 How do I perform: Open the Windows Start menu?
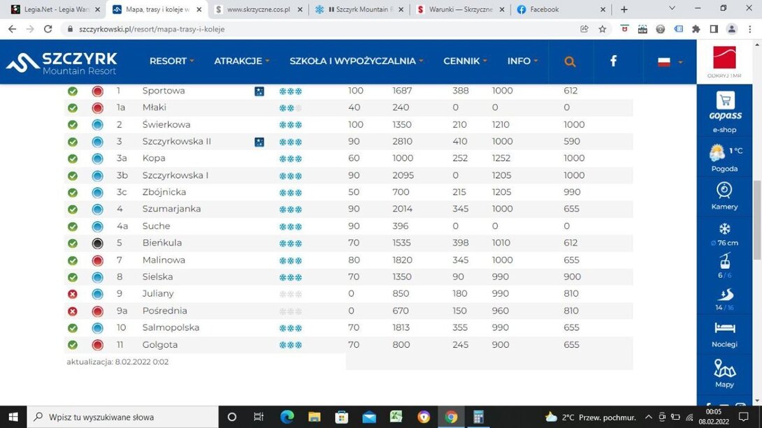[x=13, y=417]
